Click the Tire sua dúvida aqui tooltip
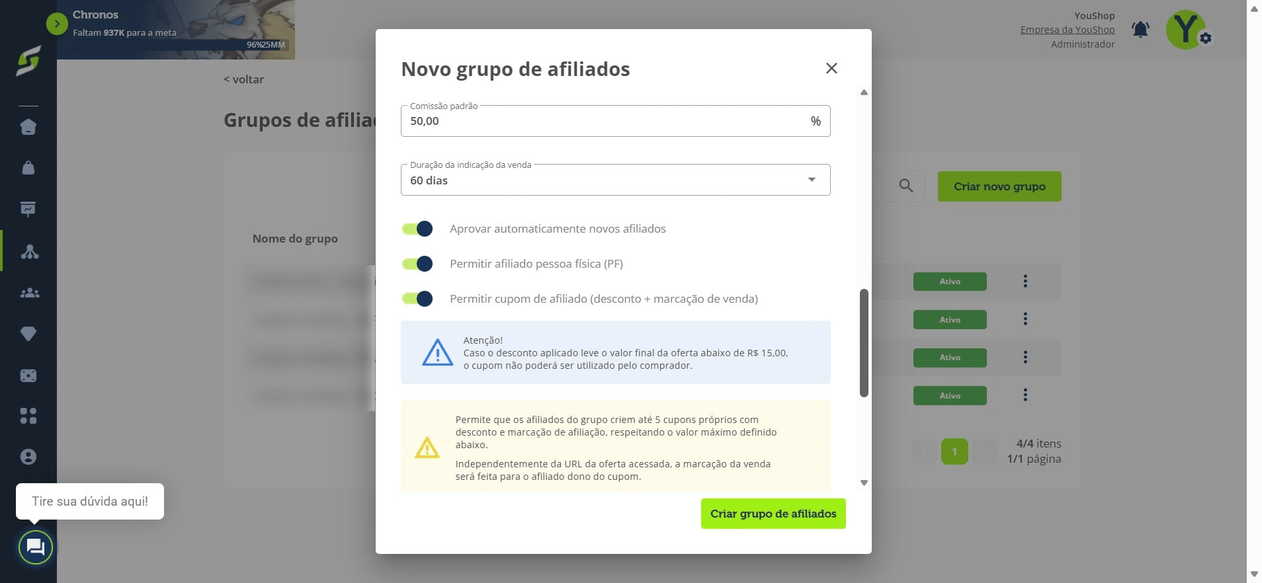 coord(90,501)
